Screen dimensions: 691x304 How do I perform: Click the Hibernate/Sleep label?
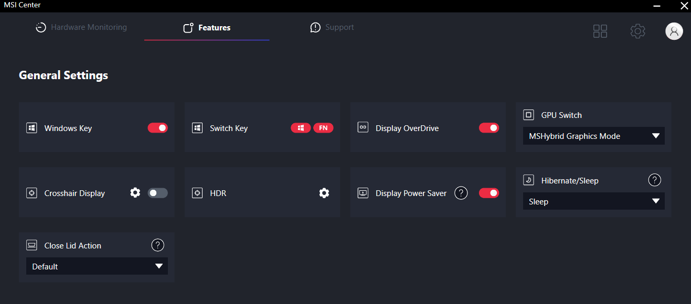tap(570, 180)
